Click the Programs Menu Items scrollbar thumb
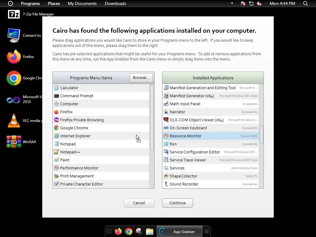 coord(152,118)
